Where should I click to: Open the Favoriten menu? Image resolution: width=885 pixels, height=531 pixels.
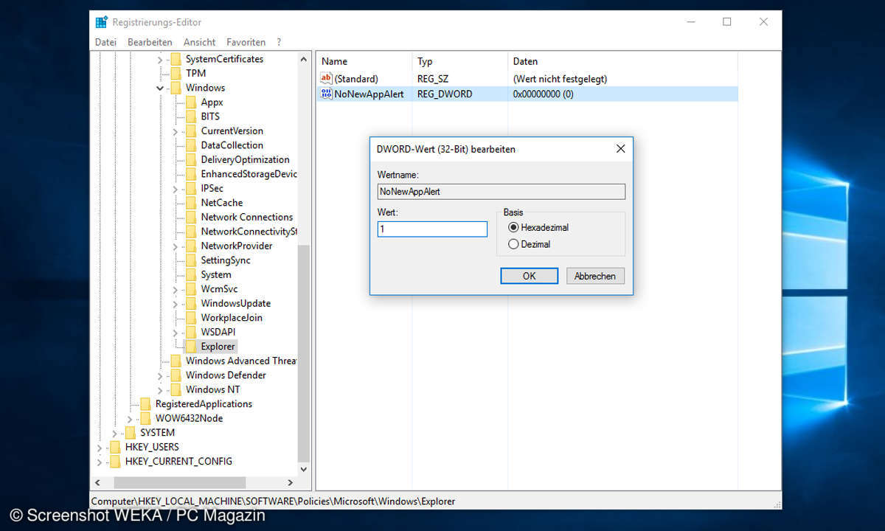coord(246,42)
